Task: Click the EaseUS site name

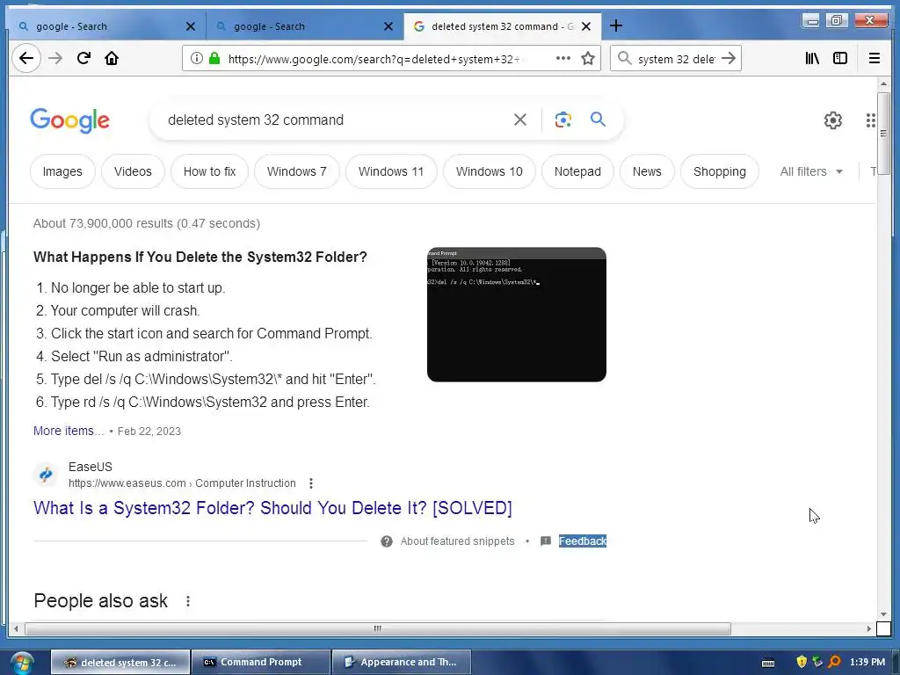Action: click(x=91, y=468)
